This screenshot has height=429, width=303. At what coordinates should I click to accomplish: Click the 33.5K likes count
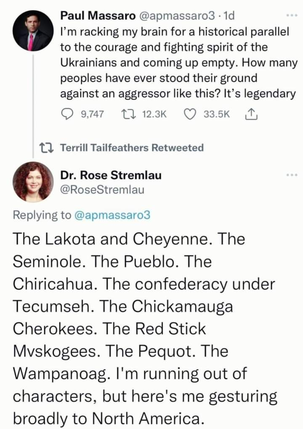217,114
